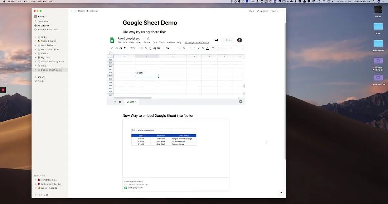Open the borders tool

(218, 48)
